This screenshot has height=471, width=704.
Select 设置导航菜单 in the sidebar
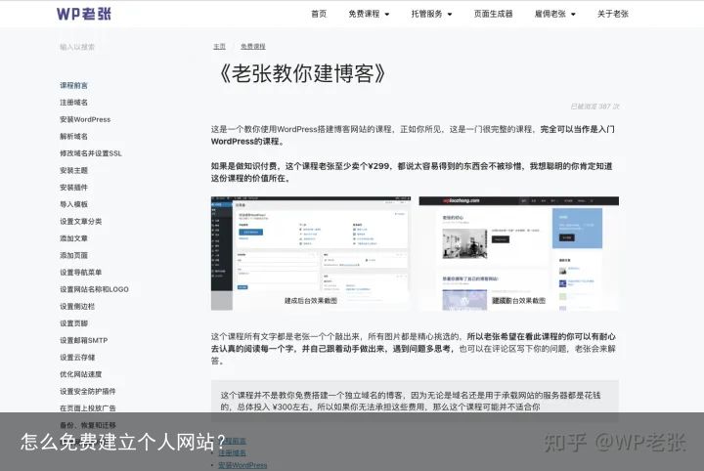[81, 273]
